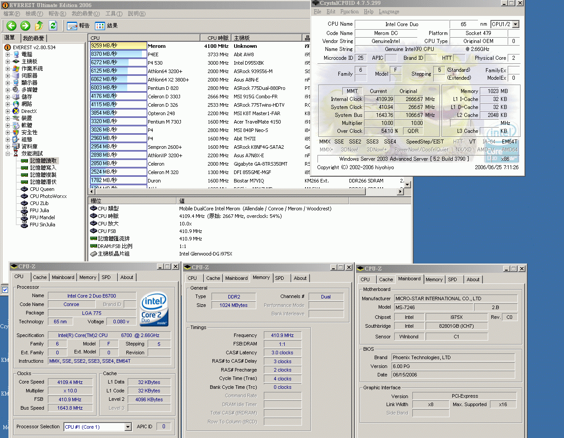The width and height of the screenshot is (564, 438).
Task: Click the 6272 MB/秒 P4 530 benchmark bar
Action: pyautogui.click(x=118, y=62)
